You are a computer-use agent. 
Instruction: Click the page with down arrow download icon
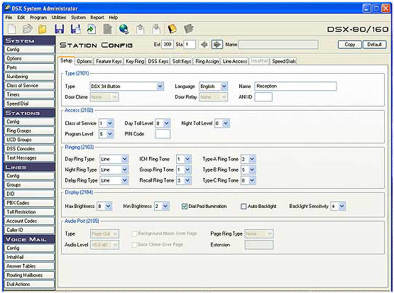pos(156,29)
